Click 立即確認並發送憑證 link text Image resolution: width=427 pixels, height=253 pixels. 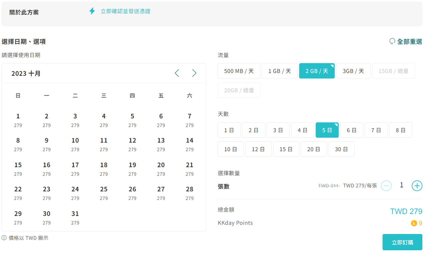(x=125, y=11)
